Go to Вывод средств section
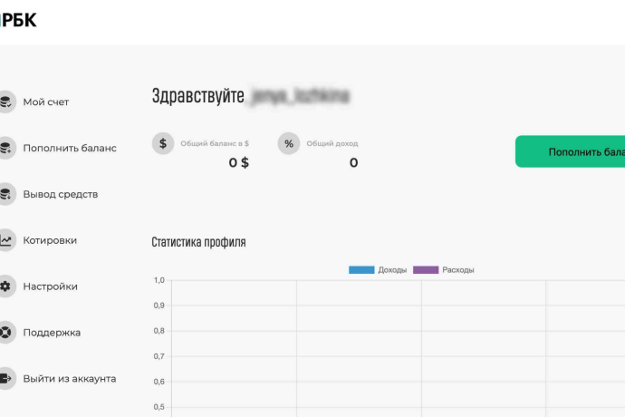The width and height of the screenshot is (625, 417). pos(61,194)
